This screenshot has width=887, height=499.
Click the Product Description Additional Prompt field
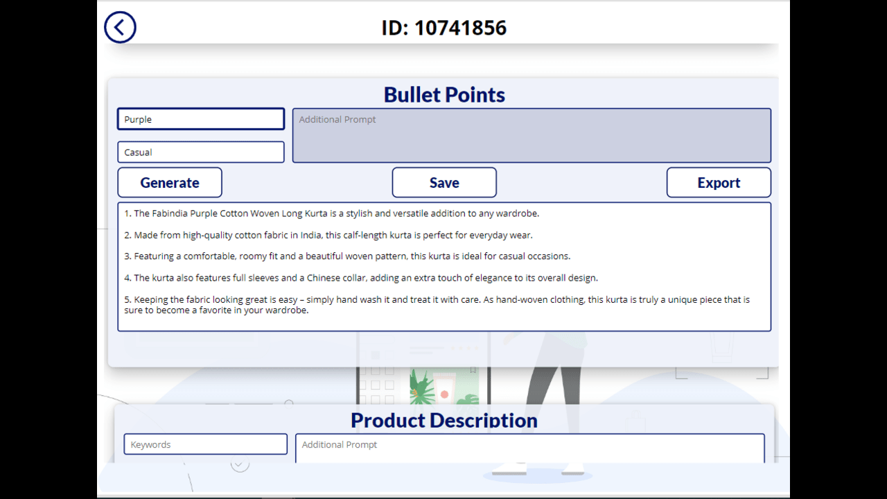point(530,448)
